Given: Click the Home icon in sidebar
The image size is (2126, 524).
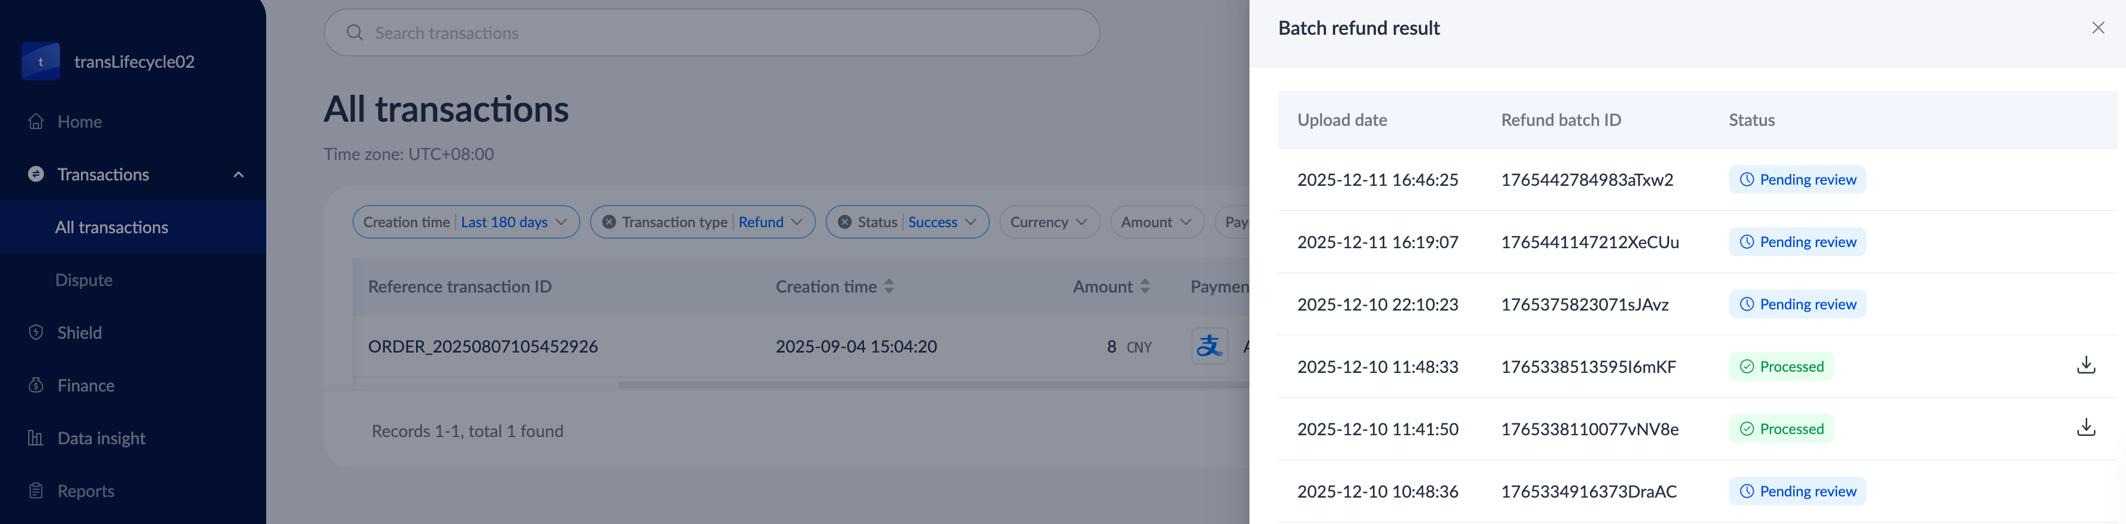Looking at the screenshot, I should pos(35,121).
